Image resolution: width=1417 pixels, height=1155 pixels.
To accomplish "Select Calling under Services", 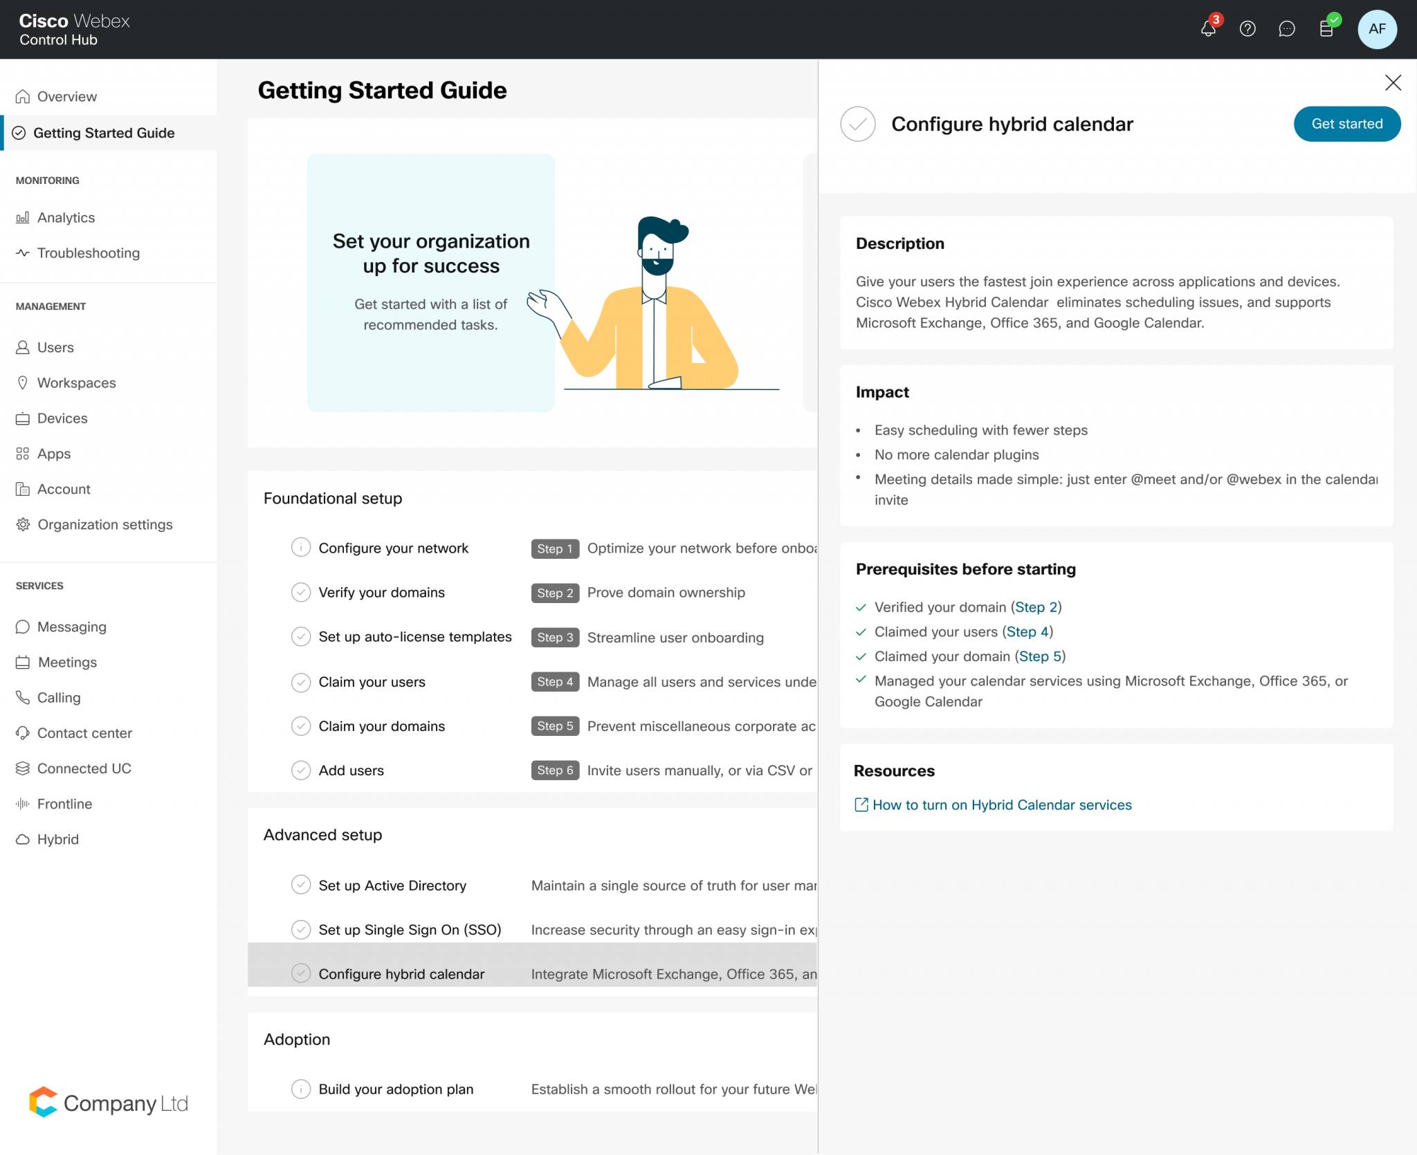I will (59, 697).
